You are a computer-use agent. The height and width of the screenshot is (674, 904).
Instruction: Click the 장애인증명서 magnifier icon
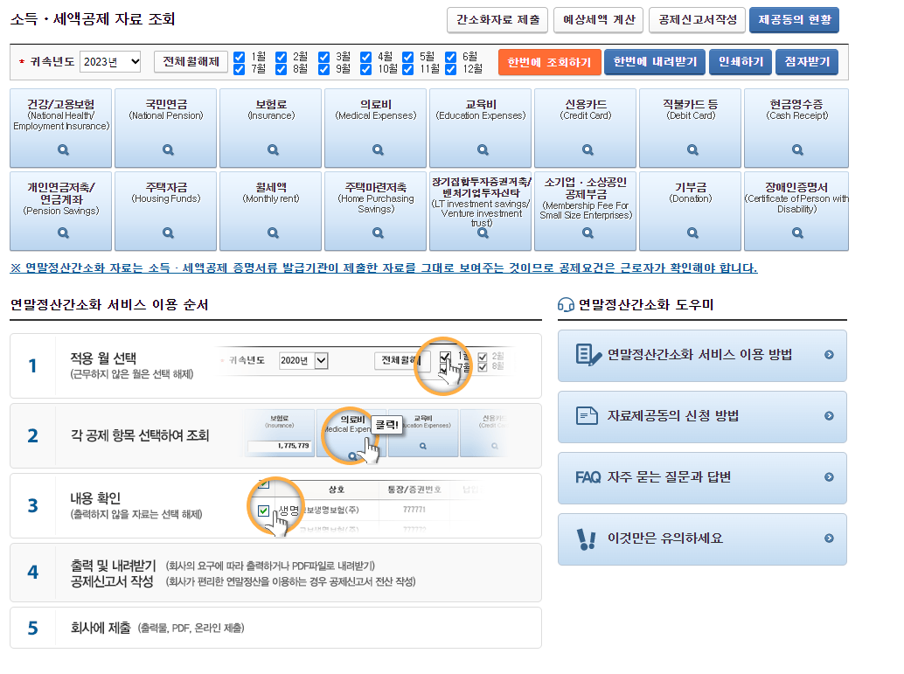[x=798, y=233]
